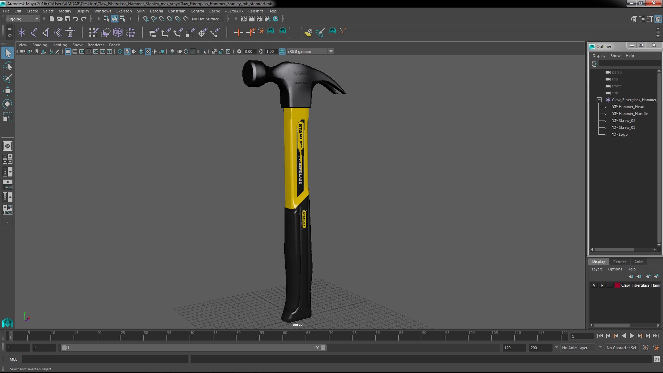Click the New Scene icon
The height and width of the screenshot is (373, 663).
[x=51, y=19]
